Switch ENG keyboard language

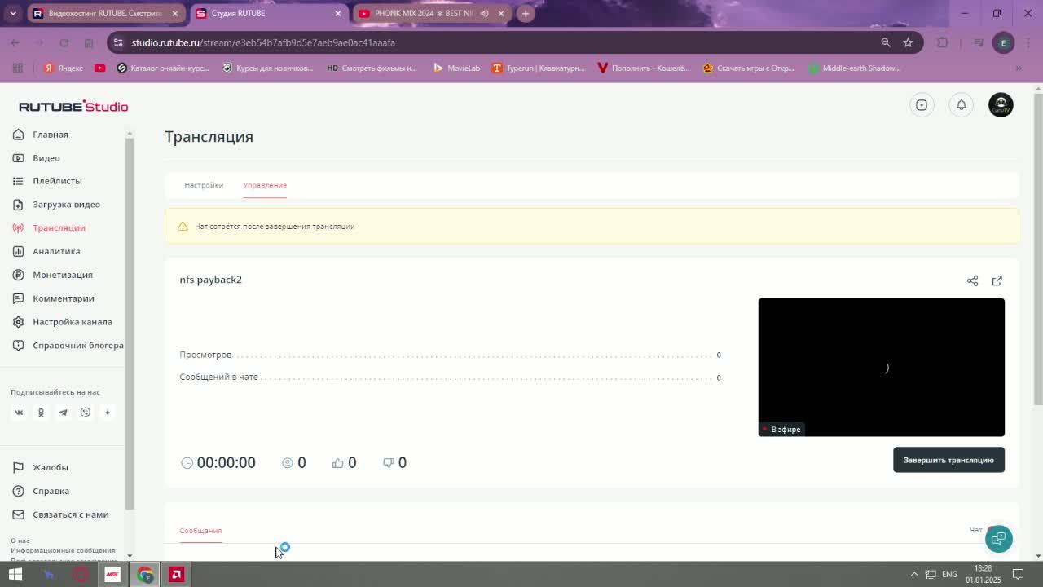[949, 575]
